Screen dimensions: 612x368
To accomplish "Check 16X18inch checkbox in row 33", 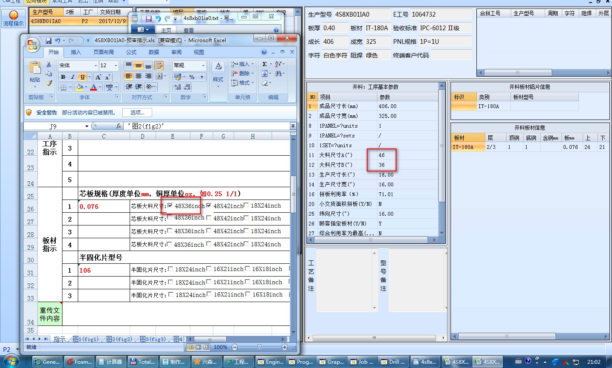I will (248, 294).
